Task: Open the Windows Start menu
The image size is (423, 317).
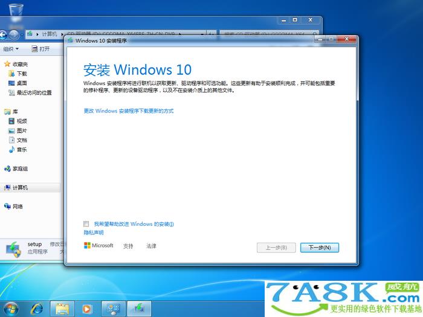Action: point(11,309)
